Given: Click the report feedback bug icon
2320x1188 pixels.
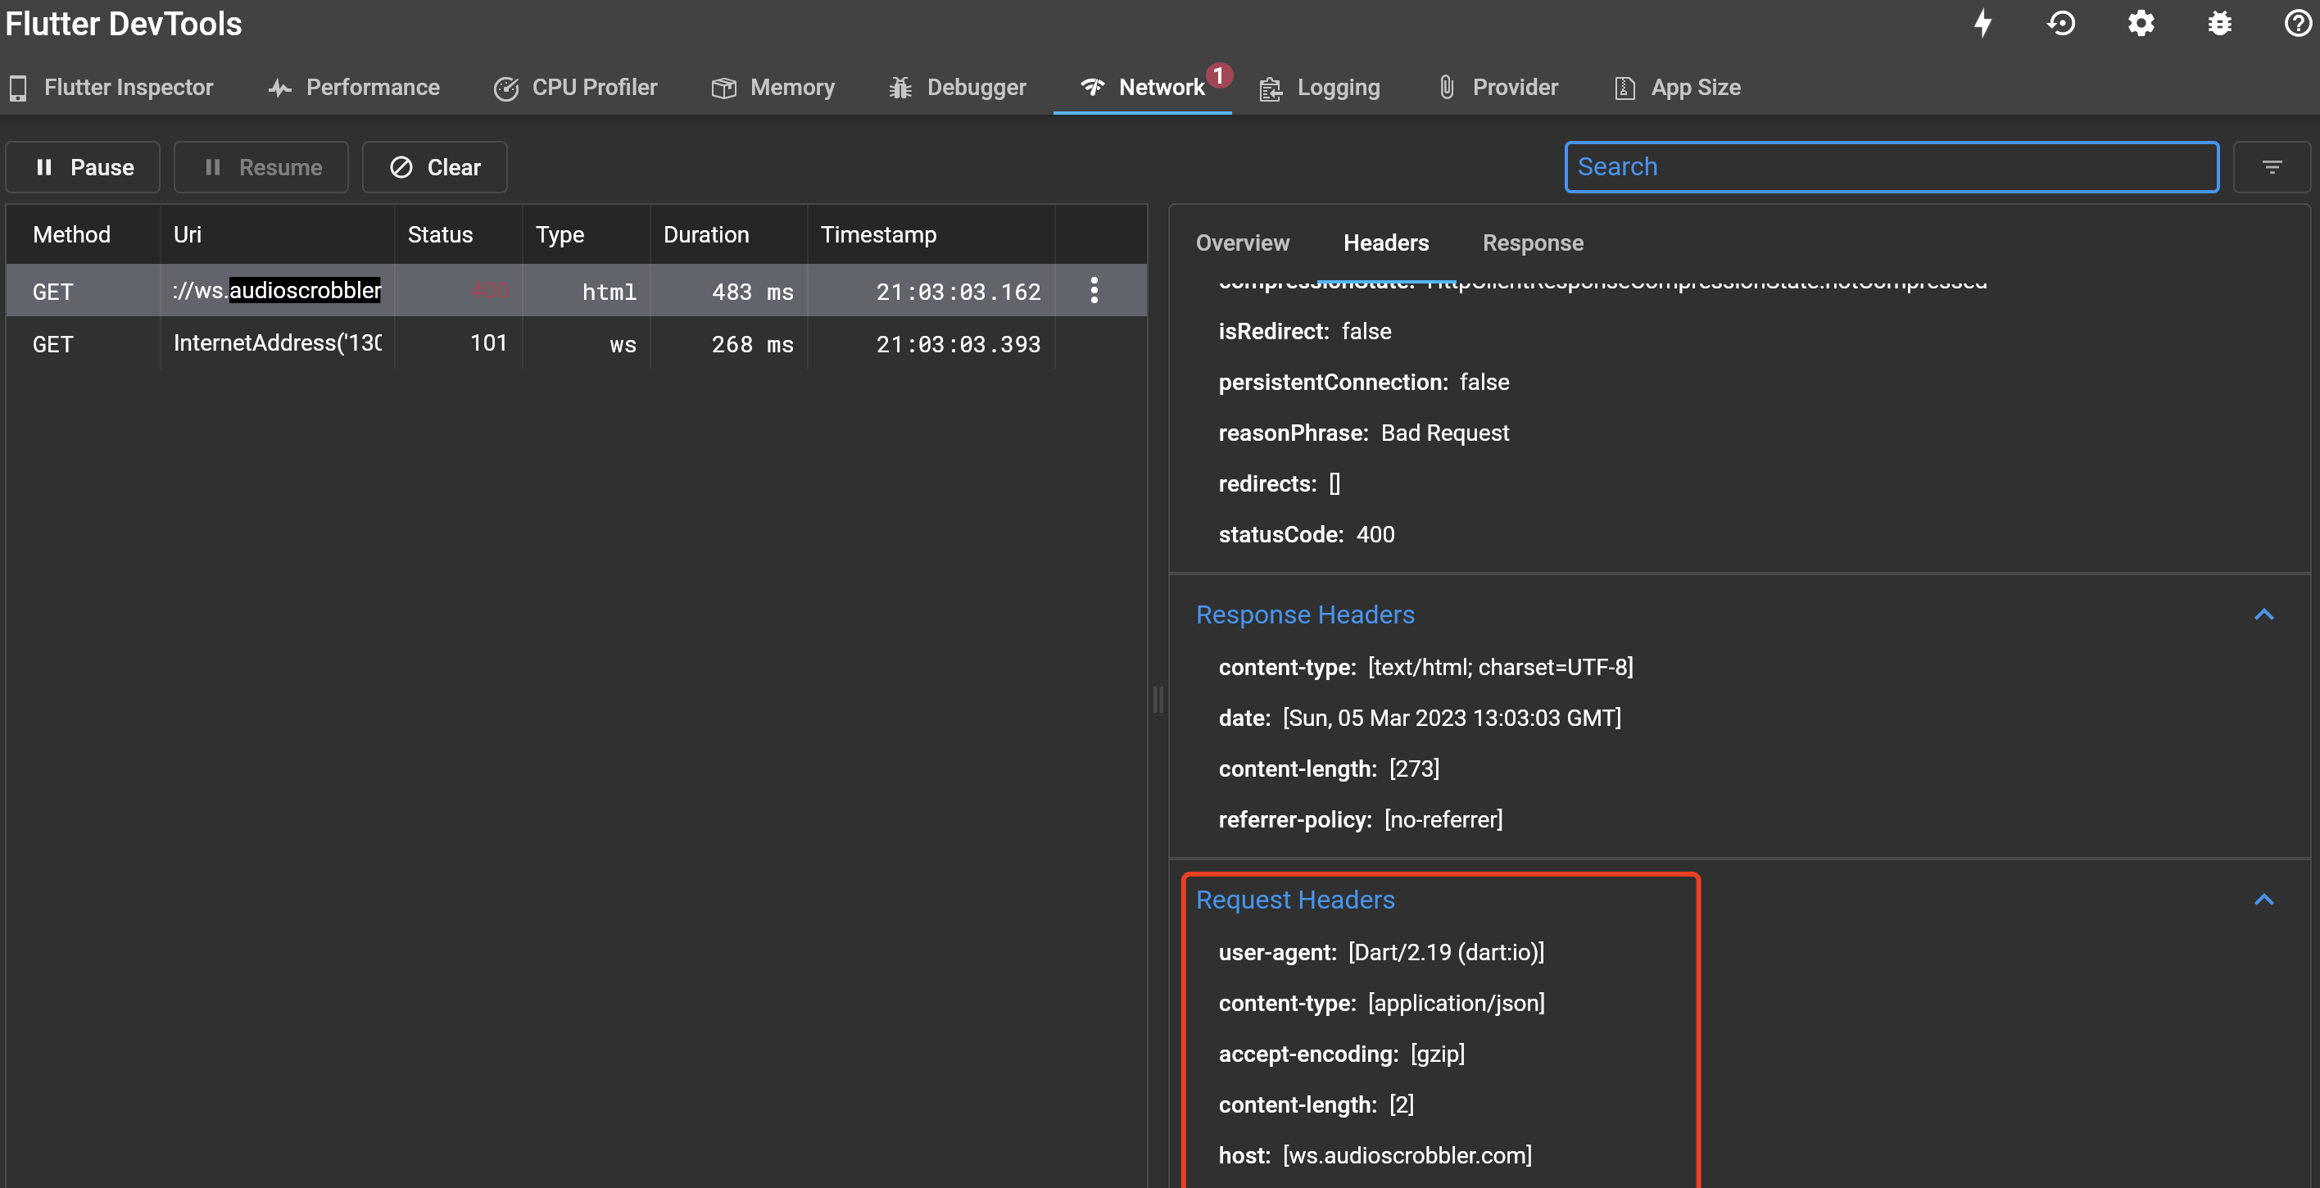Looking at the screenshot, I should [x=2219, y=24].
